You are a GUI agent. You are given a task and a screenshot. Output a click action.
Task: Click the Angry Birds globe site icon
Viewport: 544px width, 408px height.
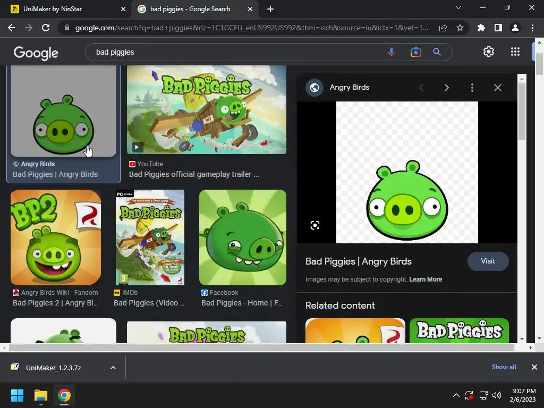pyautogui.click(x=314, y=88)
